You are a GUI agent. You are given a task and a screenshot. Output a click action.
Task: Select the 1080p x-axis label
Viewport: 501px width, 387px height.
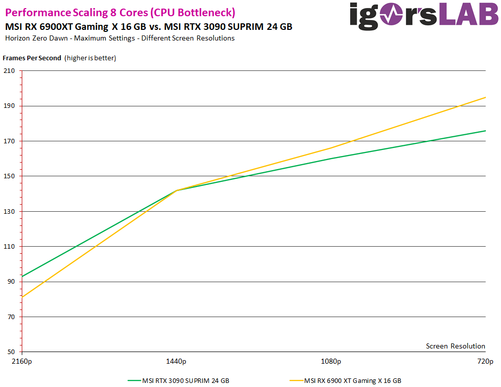(x=331, y=361)
